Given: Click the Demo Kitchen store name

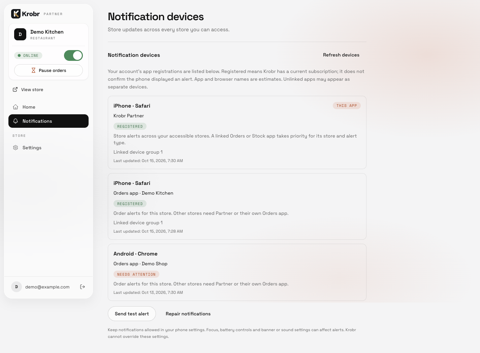Looking at the screenshot, I should click(x=47, y=32).
